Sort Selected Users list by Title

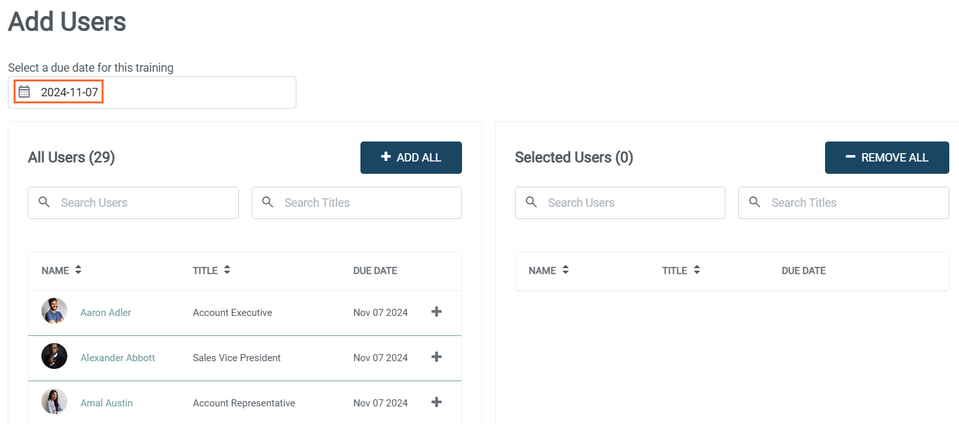tap(697, 270)
